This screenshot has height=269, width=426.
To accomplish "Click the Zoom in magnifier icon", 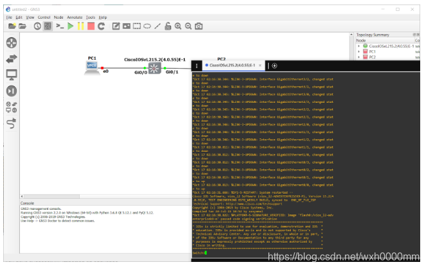I will (178, 26).
